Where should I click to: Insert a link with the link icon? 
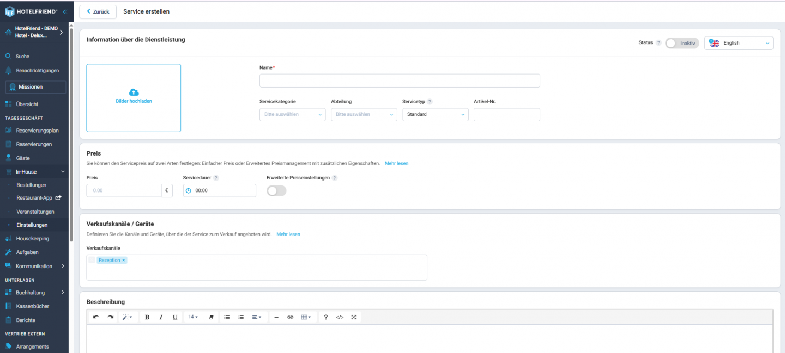coord(290,317)
